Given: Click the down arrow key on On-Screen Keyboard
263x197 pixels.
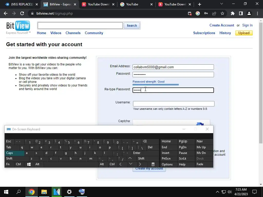Looking at the screenshot, I should pyautogui.click(x=131, y=164).
